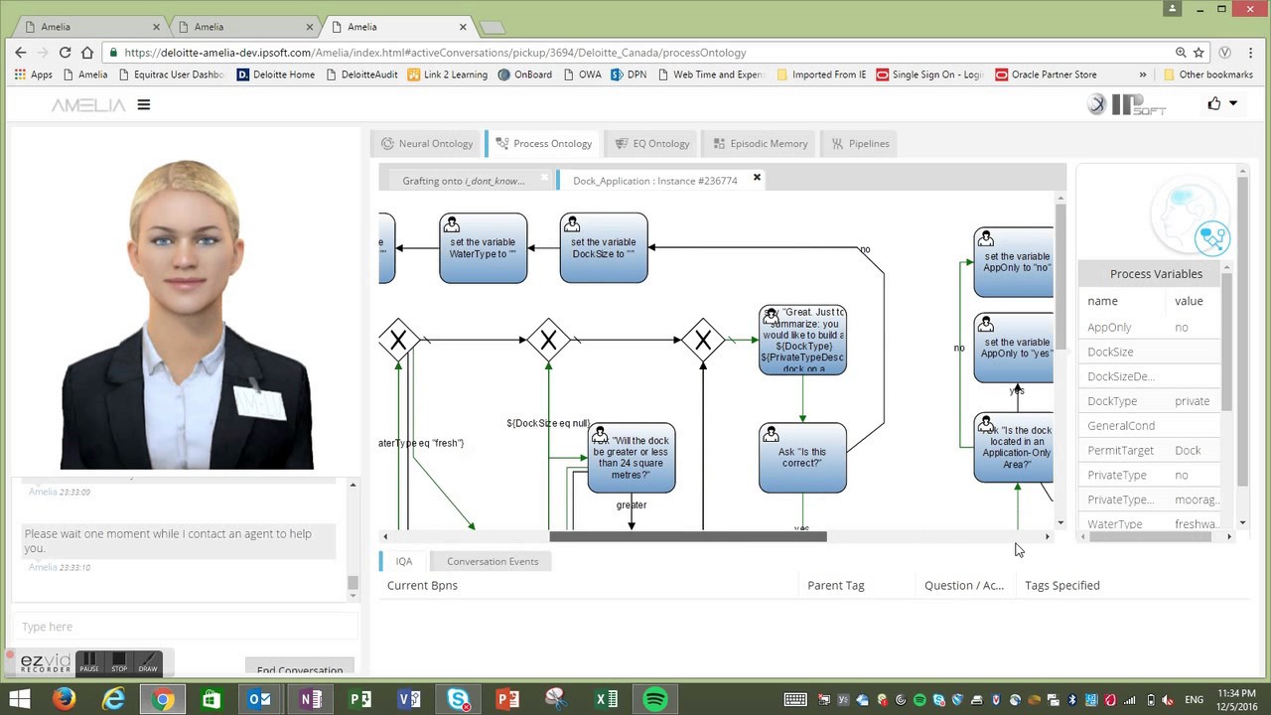Select 'set the variable DockSize' node
The image size is (1271, 715).
tap(604, 248)
